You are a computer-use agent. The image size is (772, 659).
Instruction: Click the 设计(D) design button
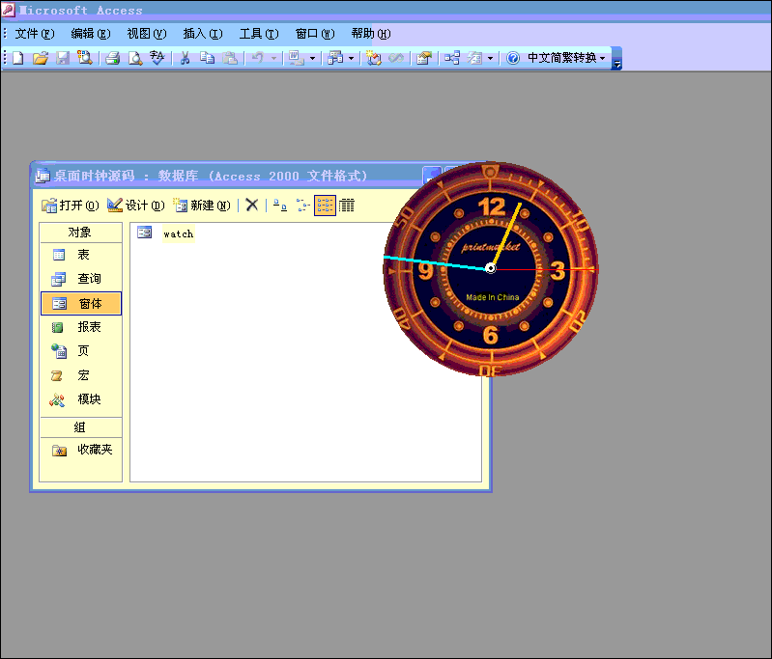(136, 206)
